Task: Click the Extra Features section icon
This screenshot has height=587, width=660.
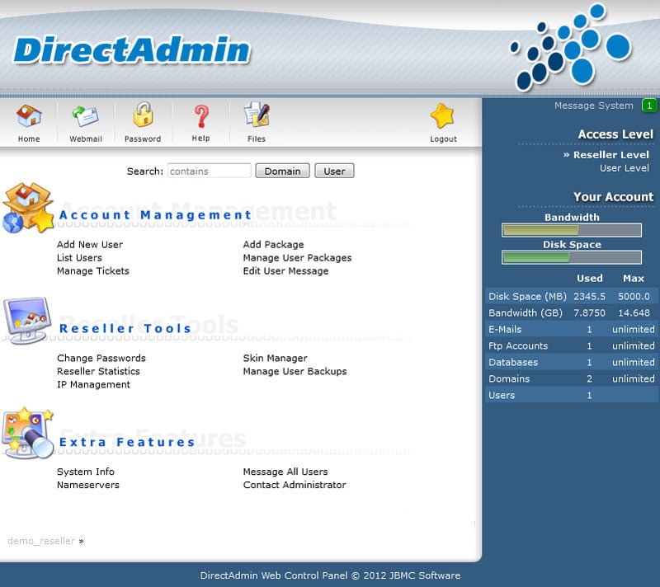Action: pos(28,433)
